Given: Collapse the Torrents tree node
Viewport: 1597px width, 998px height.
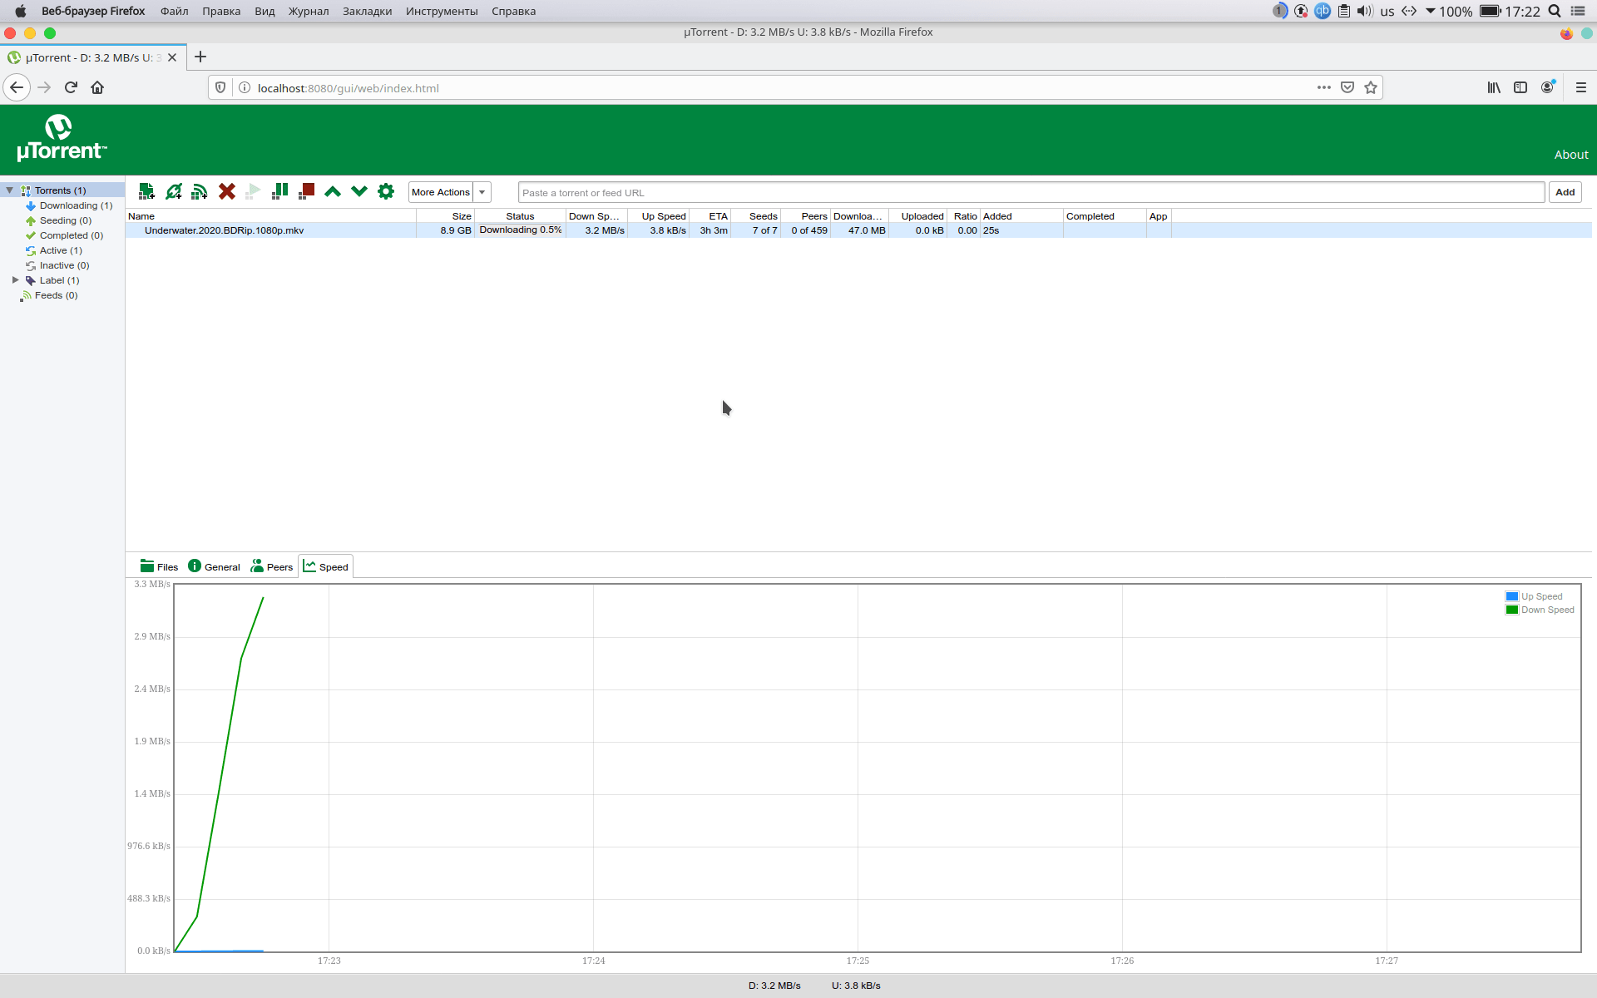Looking at the screenshot, I should [x=10, y=190].
